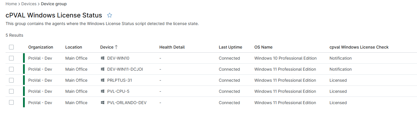
Task: Click the Windows icon beside PVL-ORLANDO-DEV
Action: pyautogui.click(x=103, y=103)
